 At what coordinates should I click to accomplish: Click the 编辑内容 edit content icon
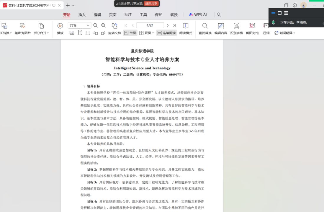220,26
